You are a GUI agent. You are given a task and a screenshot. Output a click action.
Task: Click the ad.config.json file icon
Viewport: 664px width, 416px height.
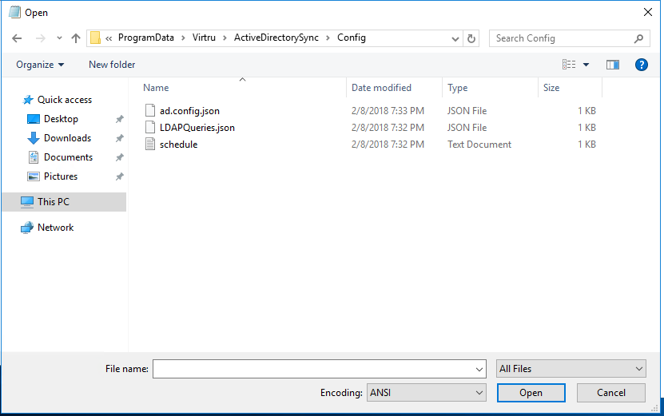pyautogui.click(x=150, y=110)
